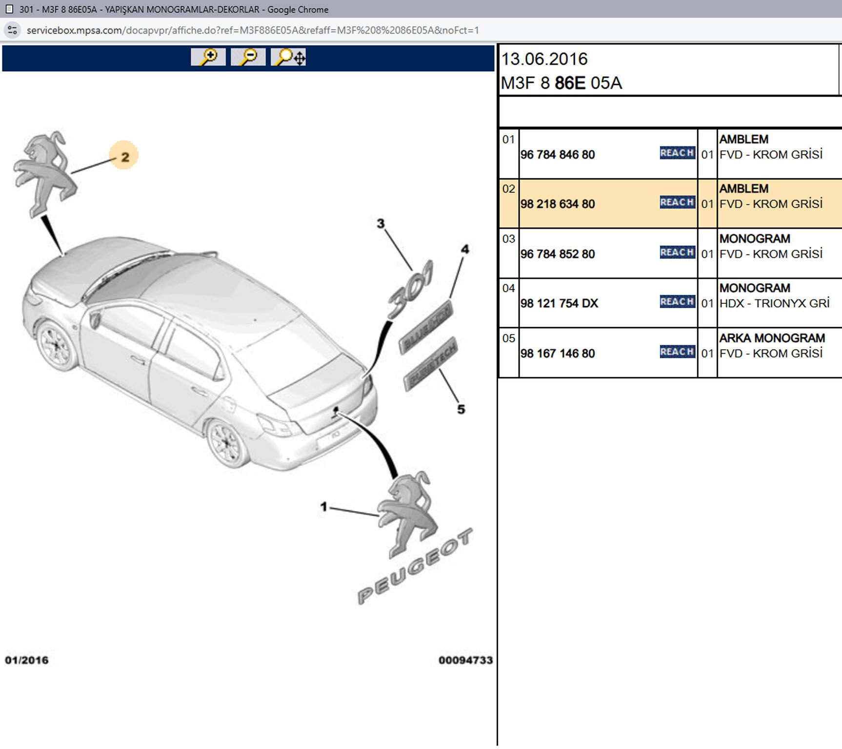Select callout number 4 in diagram
842x749 pixels.
465,250
